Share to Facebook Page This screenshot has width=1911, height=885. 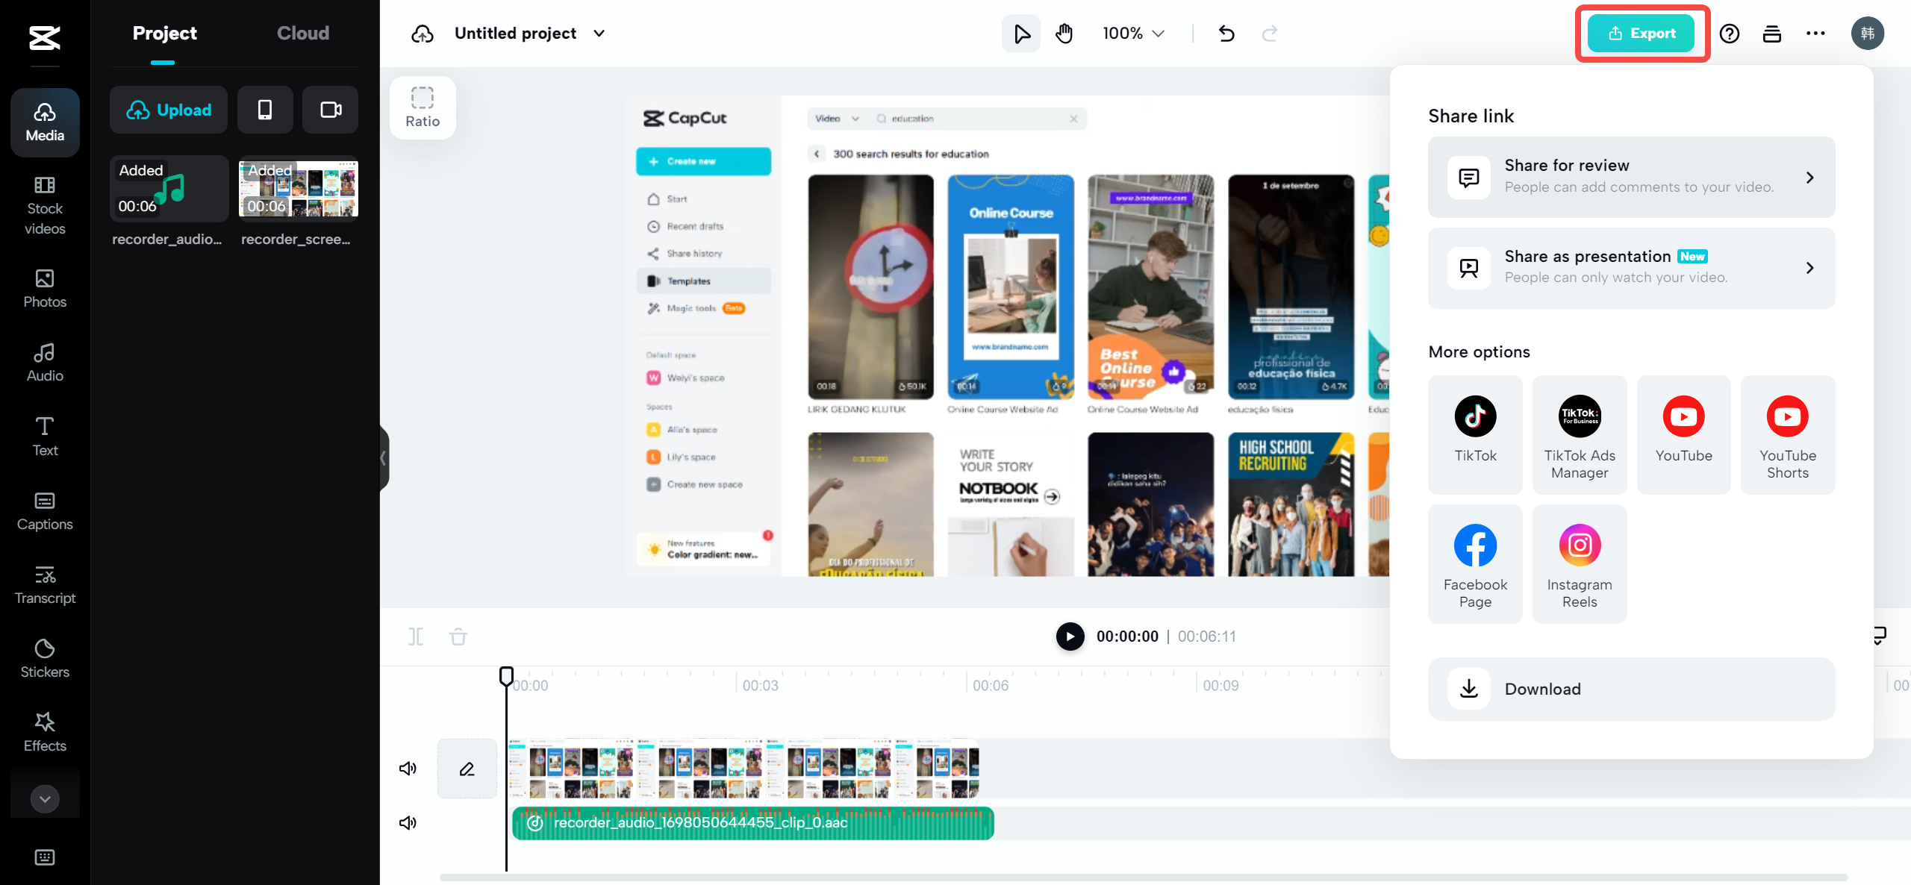coord(1475,564)
